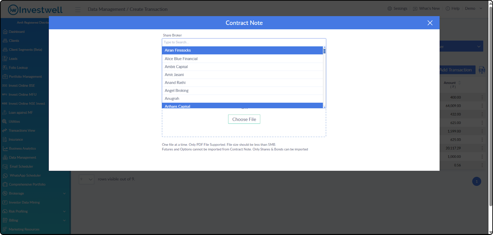Open Loan against MF icon
The width and height of the screenshot is (493, 235).
(x=5, y=112)
